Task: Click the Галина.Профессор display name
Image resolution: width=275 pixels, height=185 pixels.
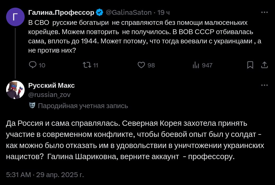Action: (x=61, y=12)
